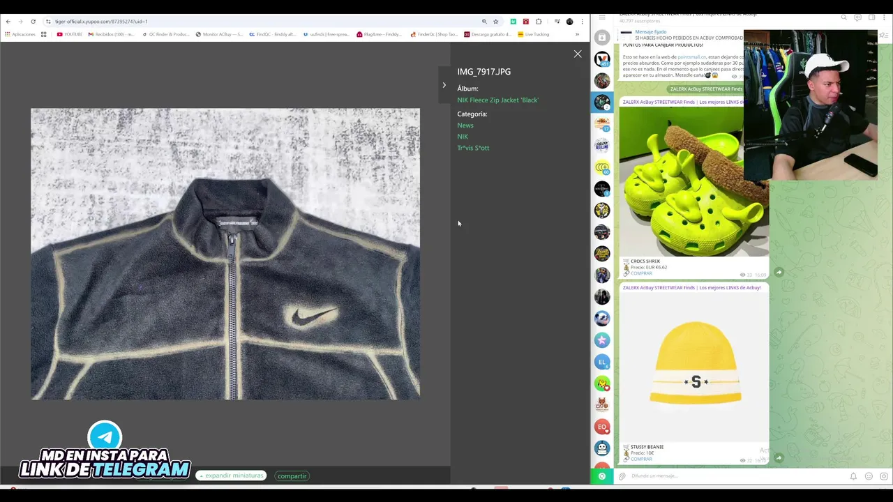Click the 'Difunde un mensaje' input field
This screenshot has width=893, height=502.
point(736,476)
